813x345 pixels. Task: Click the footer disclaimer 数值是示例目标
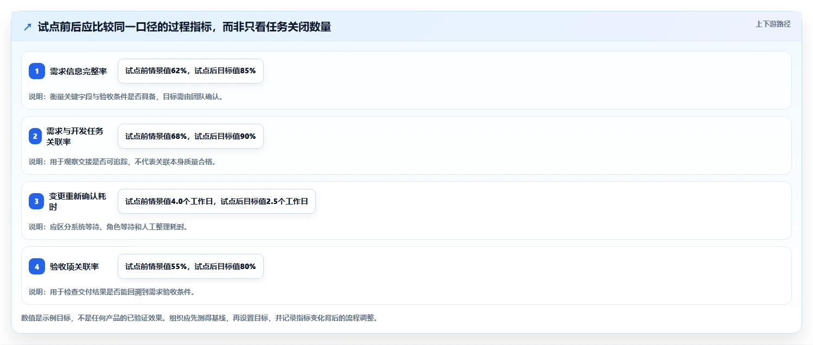(199, 318)
